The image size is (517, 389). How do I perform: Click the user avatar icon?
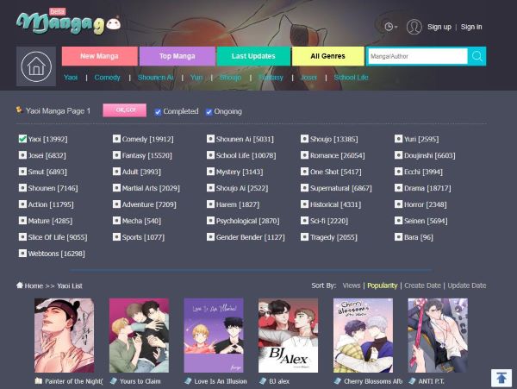[414, 27]
